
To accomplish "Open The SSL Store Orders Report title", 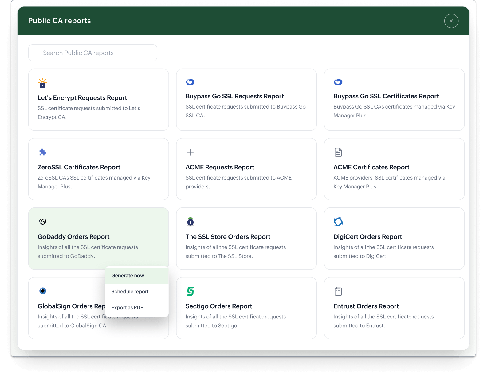I will coord(228,237).
